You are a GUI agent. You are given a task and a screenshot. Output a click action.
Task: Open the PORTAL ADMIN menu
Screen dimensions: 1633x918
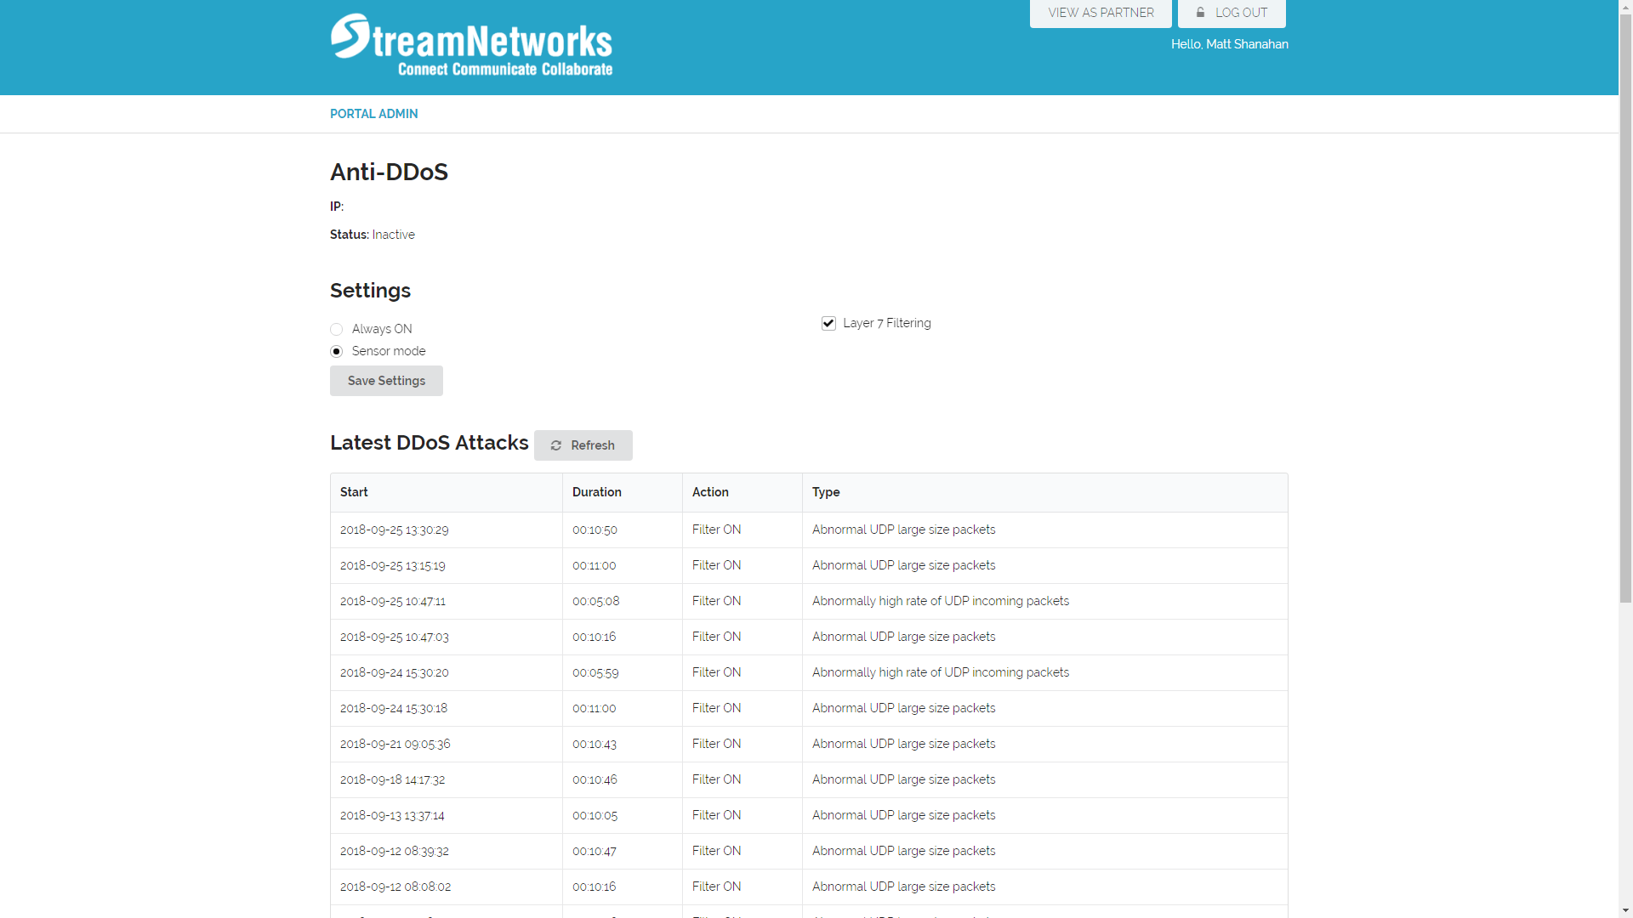(373, 114)
